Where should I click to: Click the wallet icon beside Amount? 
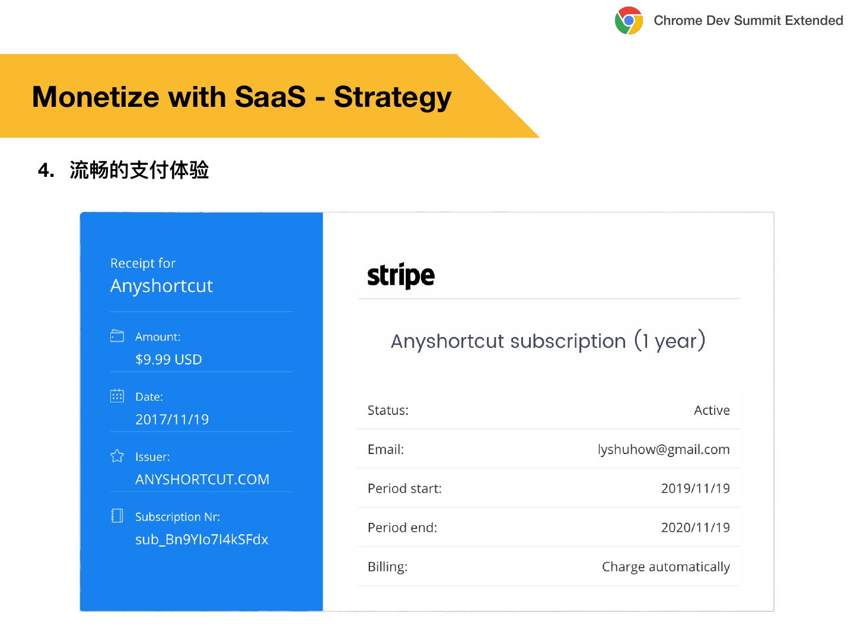(117, 336)
